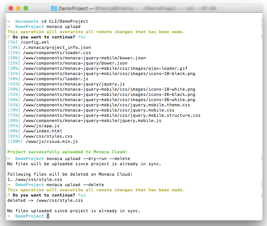Click the yellow minimize window button
This screenshot has height=226, width=267.
tap(18, 8)
